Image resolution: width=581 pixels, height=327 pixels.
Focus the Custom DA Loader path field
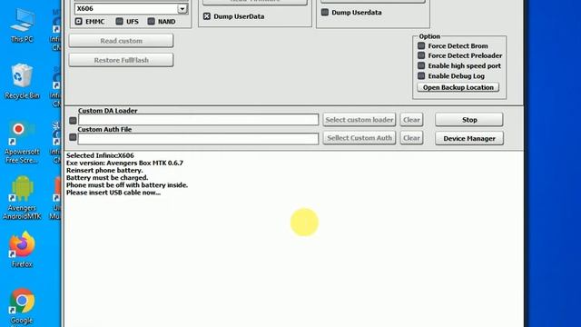pyautogui.click(x=198, y=120)
